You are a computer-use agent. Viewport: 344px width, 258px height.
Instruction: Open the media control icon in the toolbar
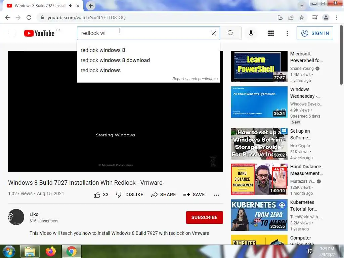(x=315, y=17)
